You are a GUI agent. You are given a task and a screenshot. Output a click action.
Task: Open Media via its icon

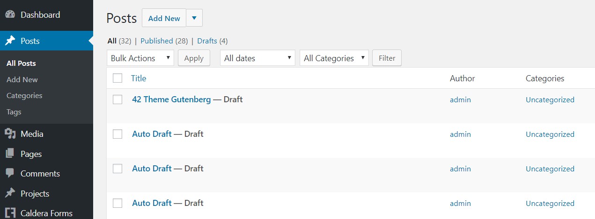point(10,134)
